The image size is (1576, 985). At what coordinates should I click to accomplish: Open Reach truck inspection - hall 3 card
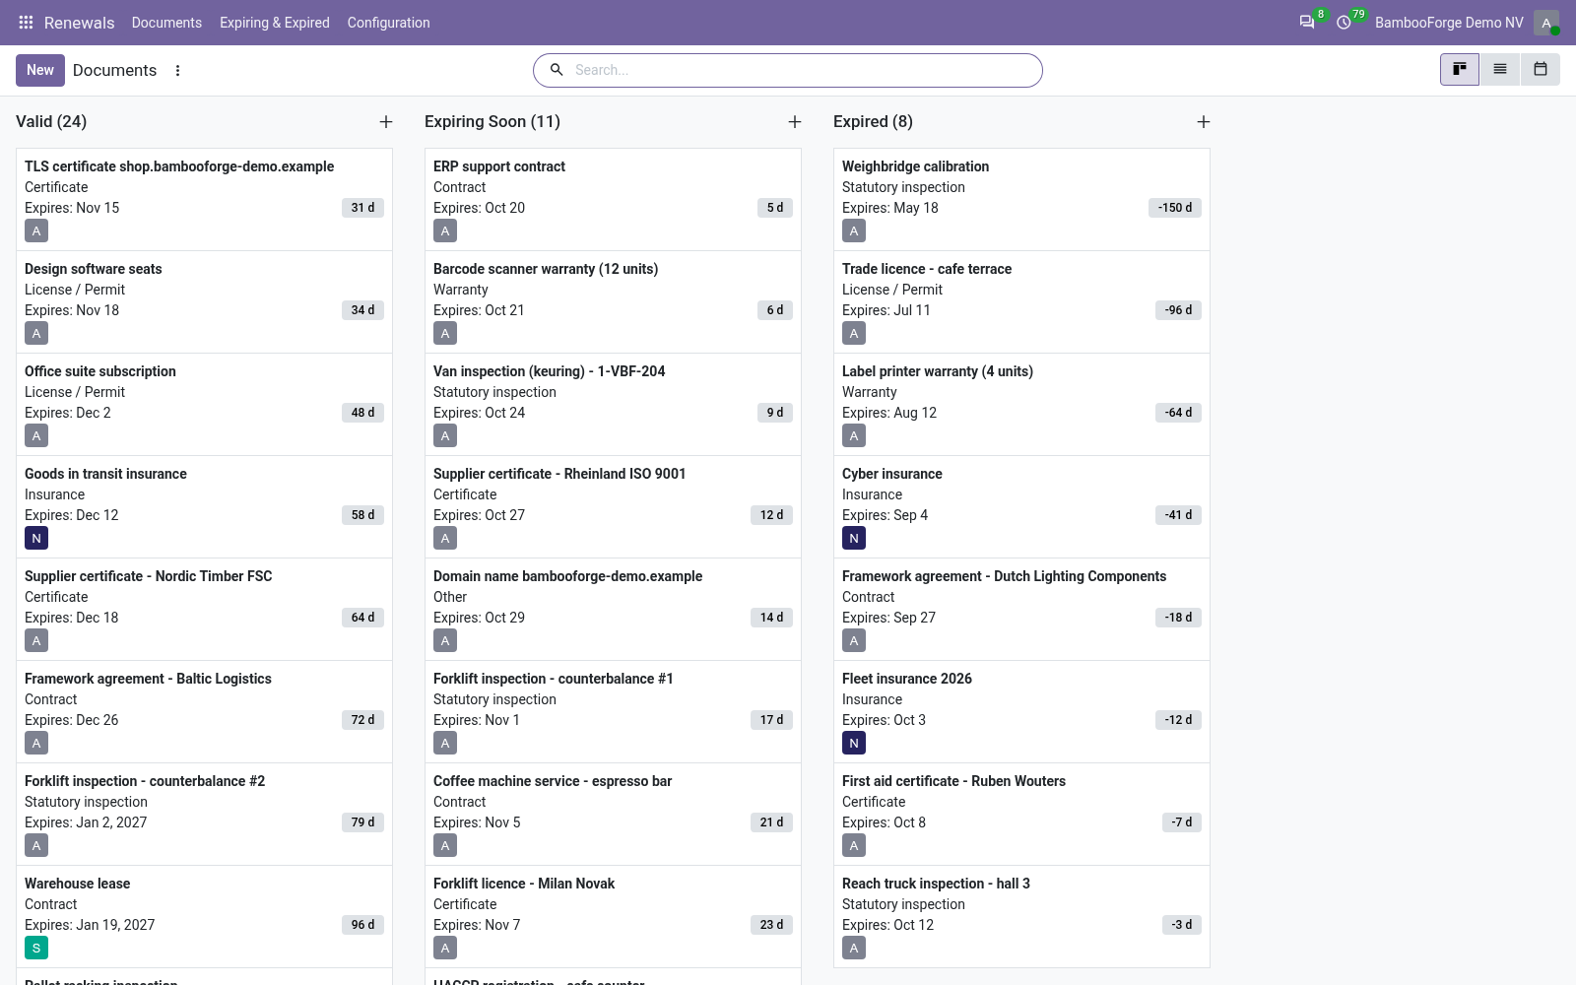pyautogui.click(x=1021, y=916)
